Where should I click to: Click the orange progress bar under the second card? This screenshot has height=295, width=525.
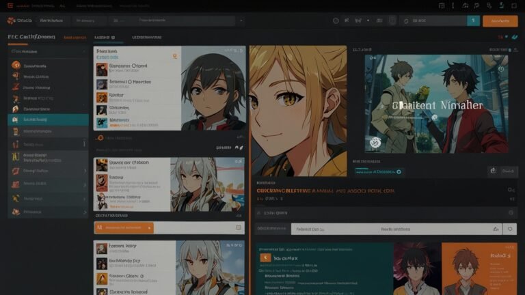[124, 227]
